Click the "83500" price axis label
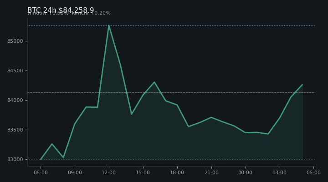This screenshot has height=182, width=328. click(x=15, y=130)
